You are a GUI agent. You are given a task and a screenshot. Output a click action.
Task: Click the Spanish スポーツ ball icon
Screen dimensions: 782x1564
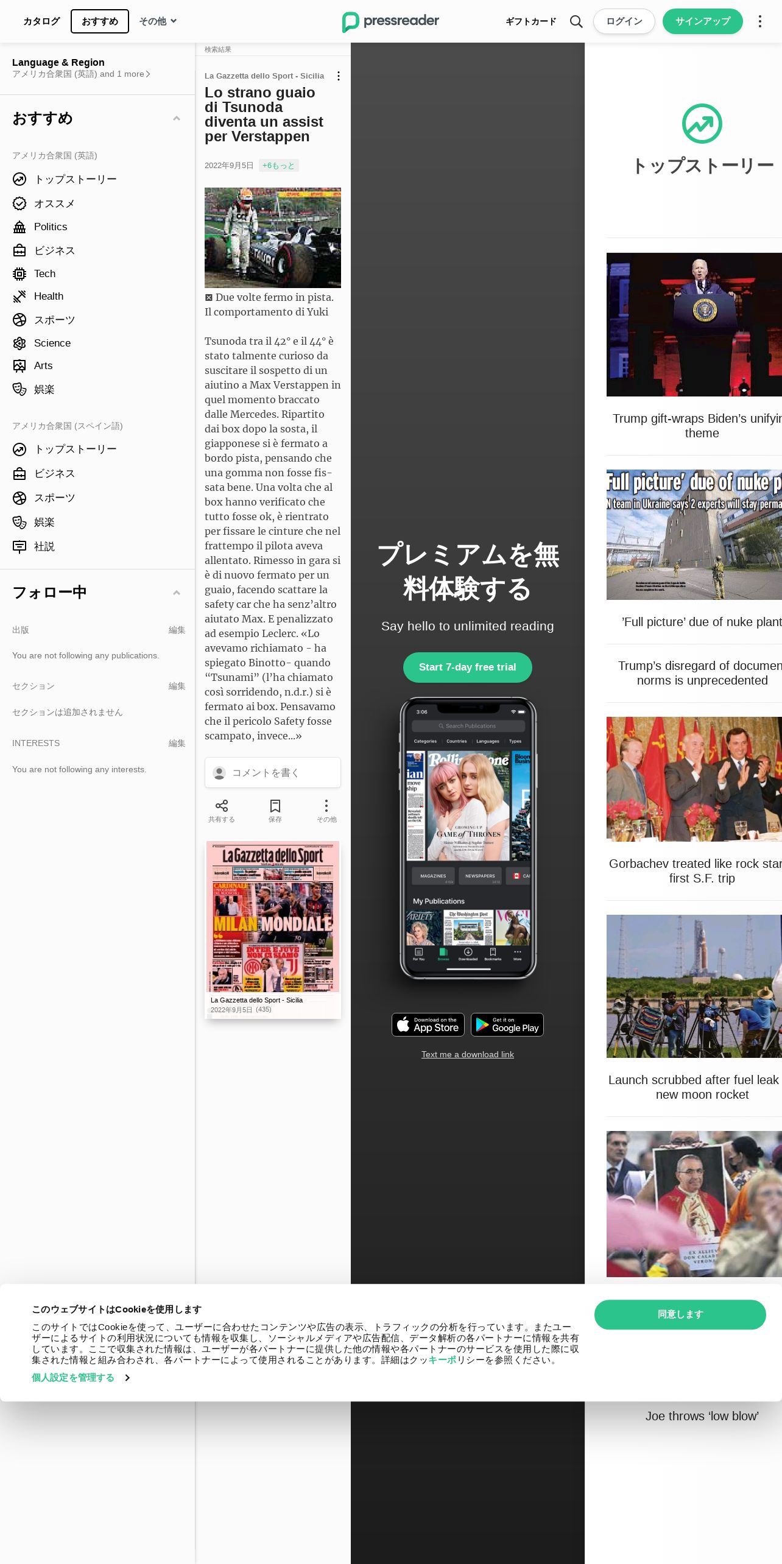pyautogui.click(x=19, y=498)
